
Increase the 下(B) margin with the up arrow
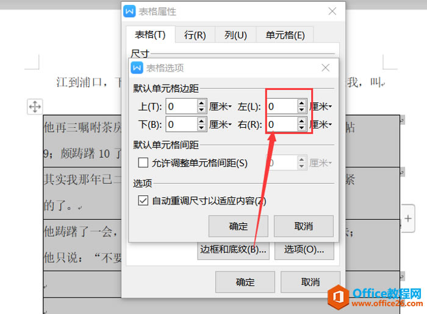click(201, 121)
